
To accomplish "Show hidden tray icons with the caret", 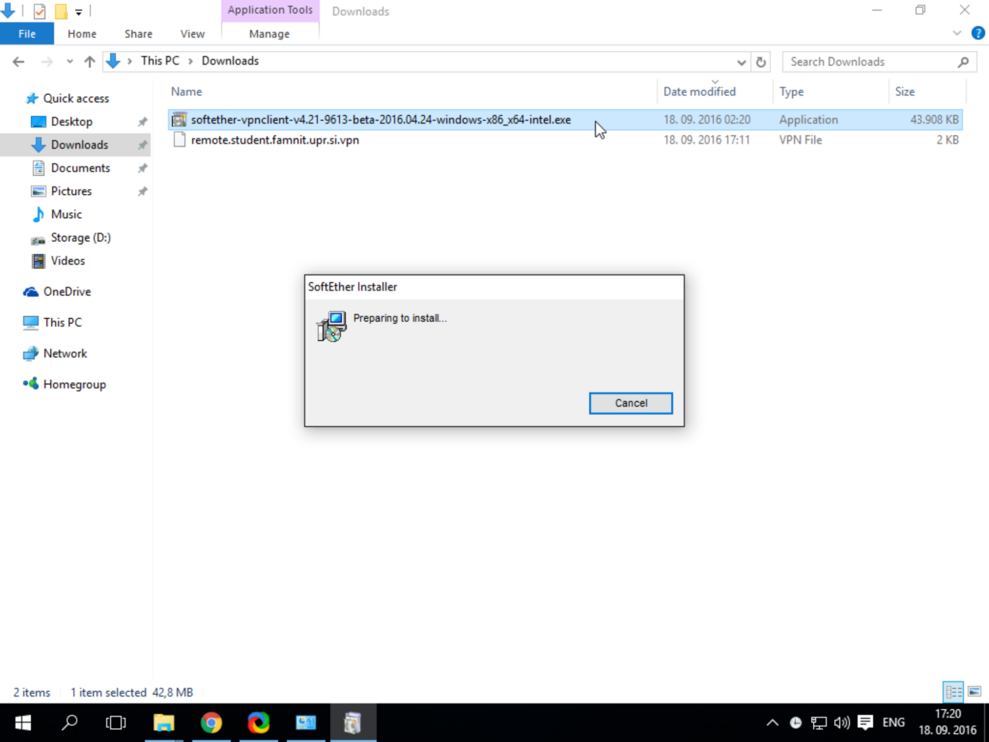I will pyautogui.click(x=772, y=723).
